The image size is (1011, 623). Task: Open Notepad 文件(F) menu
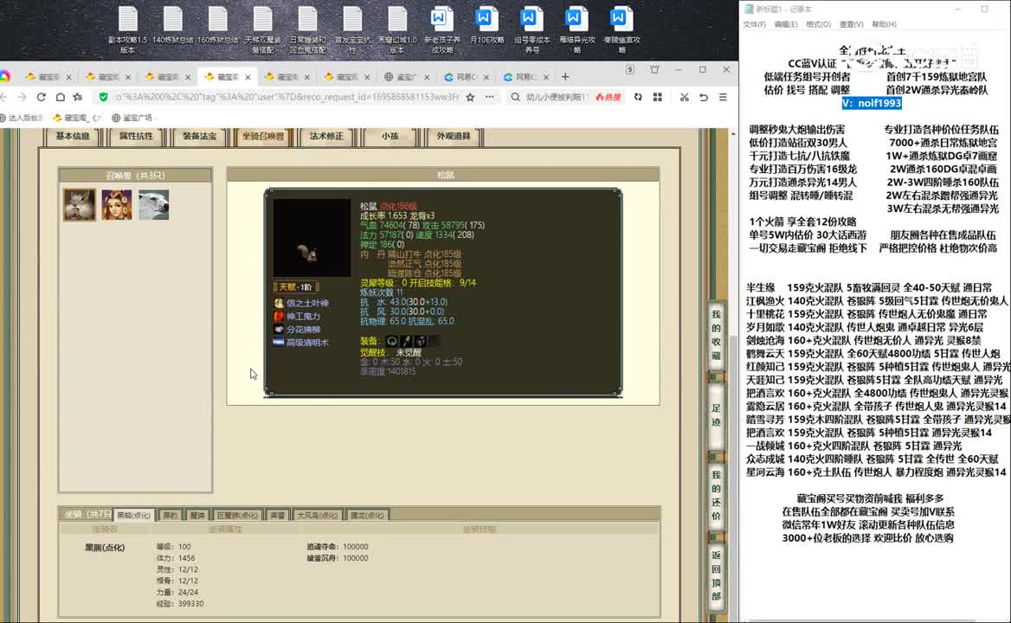point(755,24)
